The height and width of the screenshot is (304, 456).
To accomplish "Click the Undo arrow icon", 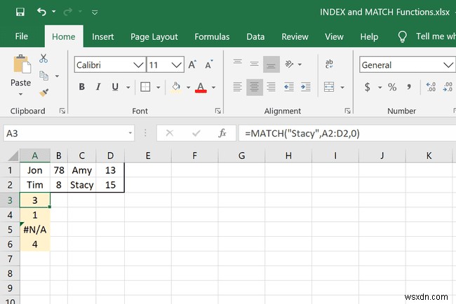I will (41, 12).
